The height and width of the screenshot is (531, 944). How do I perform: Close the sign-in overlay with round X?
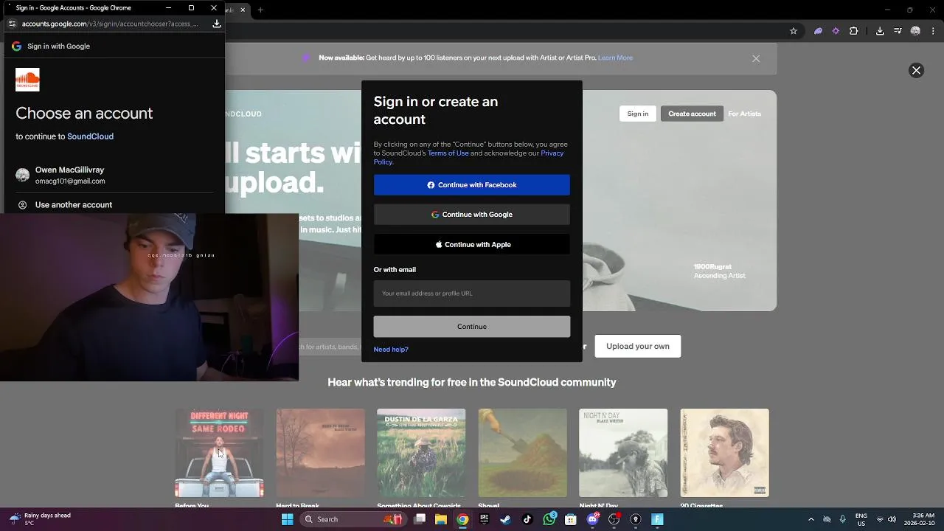tap(916, 71)
